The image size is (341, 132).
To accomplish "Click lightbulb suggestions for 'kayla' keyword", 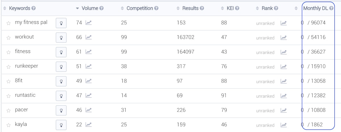I will tap(61, 125).
